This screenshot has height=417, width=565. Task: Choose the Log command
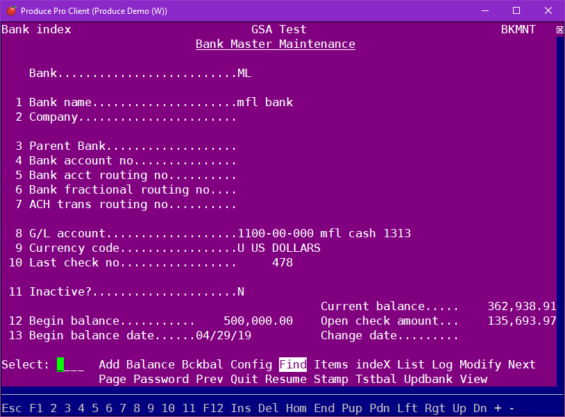[x=442, y=364]
